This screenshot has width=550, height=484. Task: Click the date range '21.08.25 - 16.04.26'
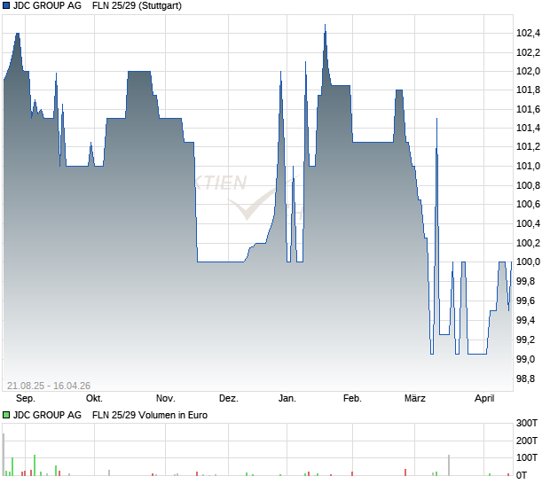tap(49, 386)
